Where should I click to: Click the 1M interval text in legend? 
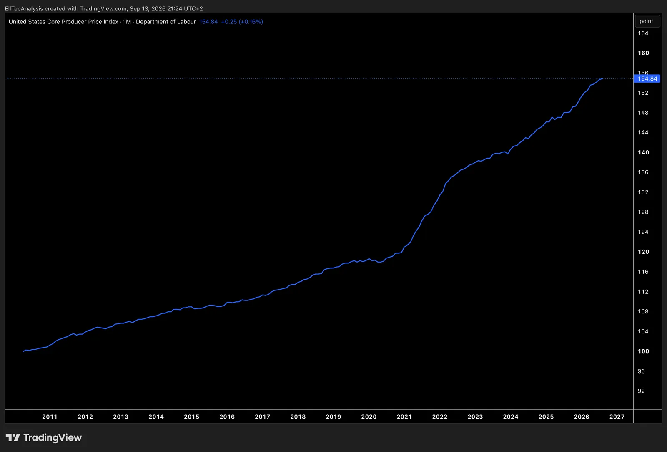click(127, 22)
